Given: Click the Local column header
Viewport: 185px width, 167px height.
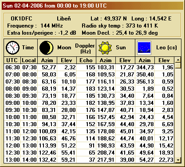Looking at the screenshot, I should [29, 60].
